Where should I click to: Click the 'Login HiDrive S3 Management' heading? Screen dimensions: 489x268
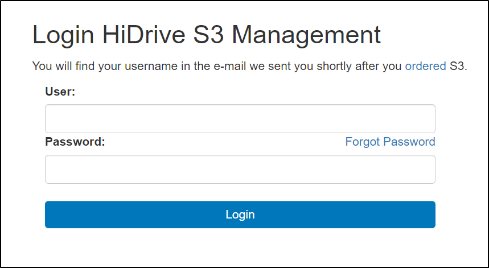(207, 35)
